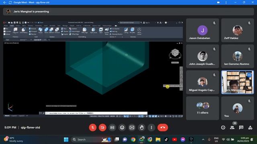Click the Present now button
This screenshot has width=257, height=144.
pyautogui.click(x=132, y=127)
